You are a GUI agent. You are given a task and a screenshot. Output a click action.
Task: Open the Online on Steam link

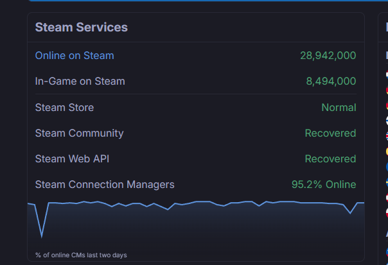pyautogui.click(x=75, y=56)
